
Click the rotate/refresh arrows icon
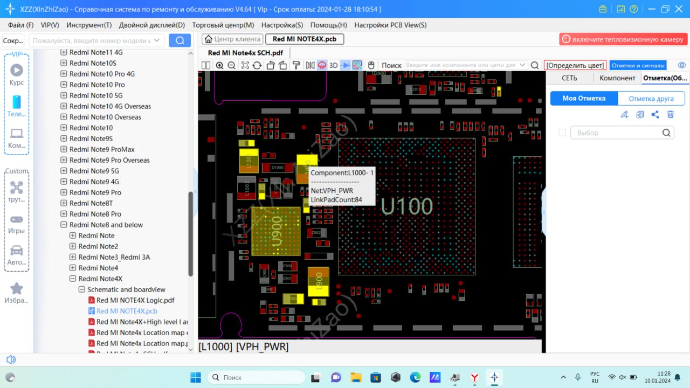tap(257, 65)
